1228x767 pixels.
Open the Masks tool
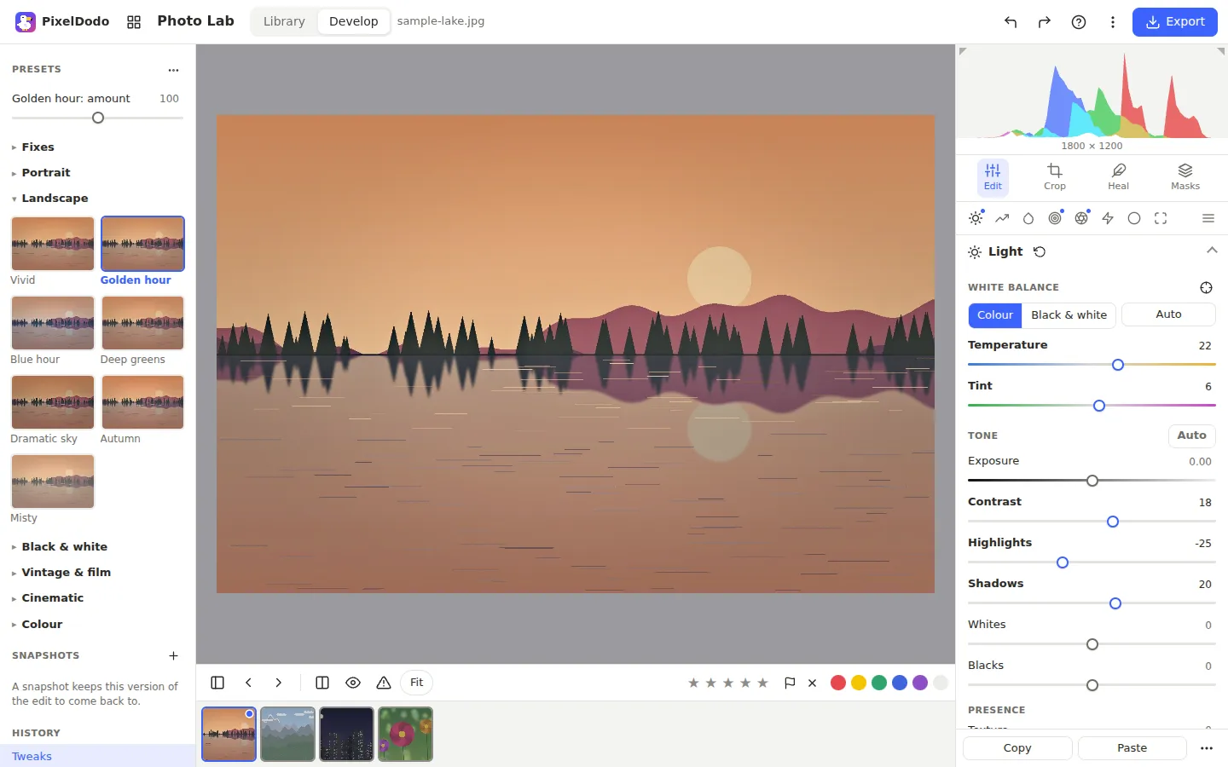pyautogui.click(x=1185, y=177)
